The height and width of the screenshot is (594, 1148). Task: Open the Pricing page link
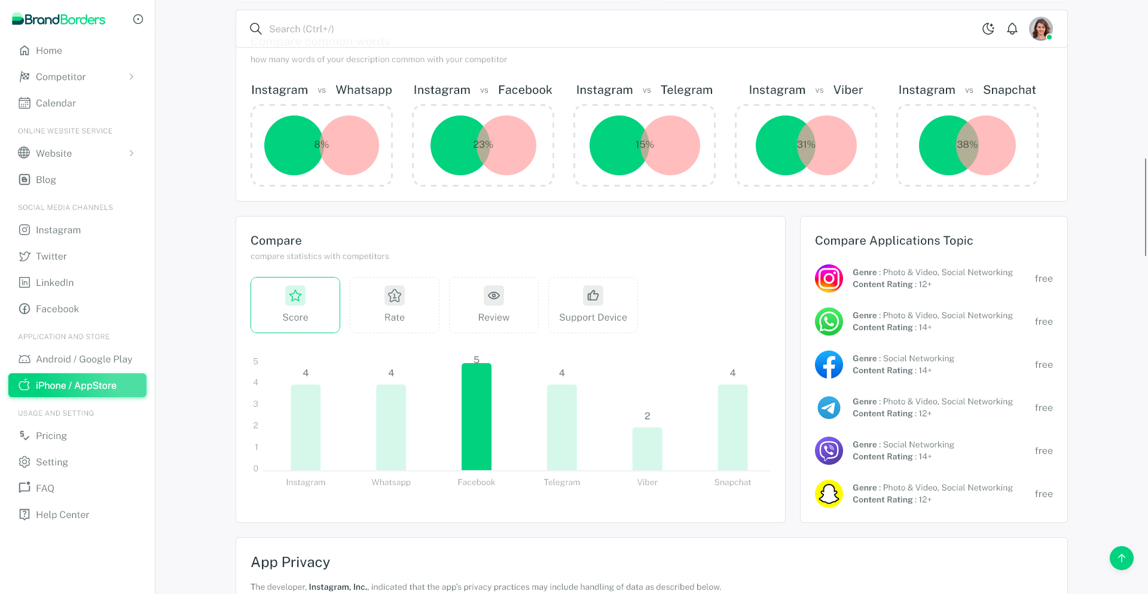pos(77,435)
